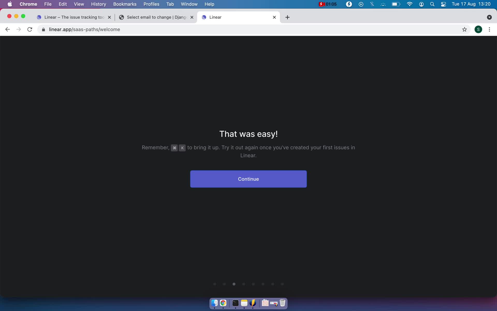Open new tab plus icon
The width and height of the screenshot is (497, 311).
coord(287,17)
